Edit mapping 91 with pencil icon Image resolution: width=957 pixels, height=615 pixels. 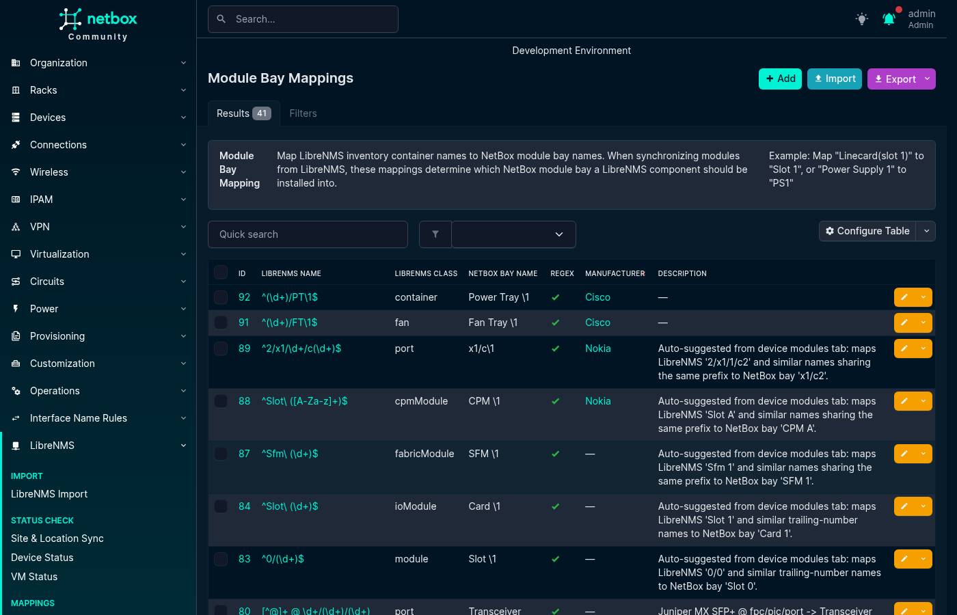point(904,323)
